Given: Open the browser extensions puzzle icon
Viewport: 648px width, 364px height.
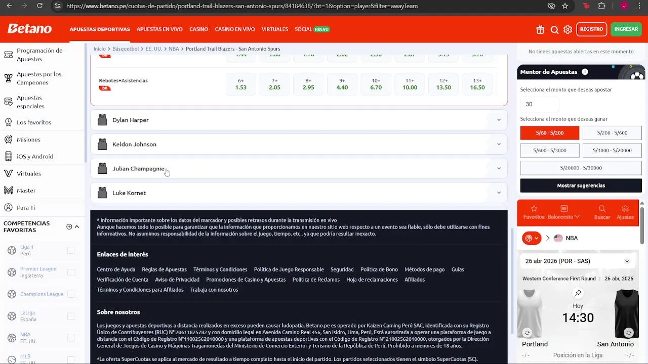Looking at the screenshot, I should [601, 6].
